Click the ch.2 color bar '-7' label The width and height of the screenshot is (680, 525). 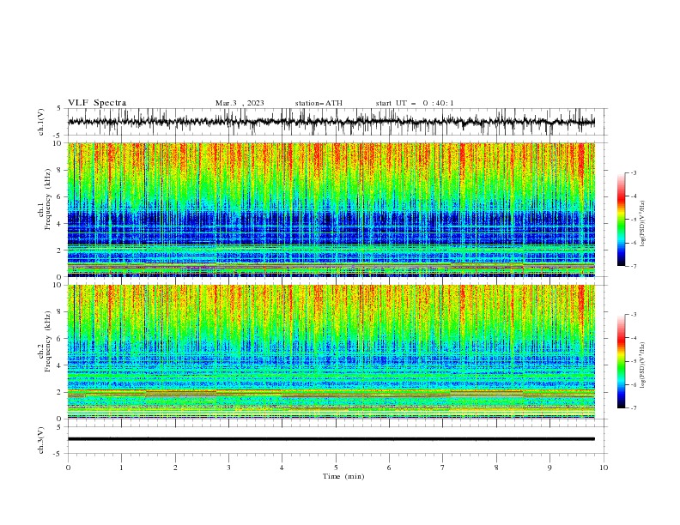[x=633, y=408]
